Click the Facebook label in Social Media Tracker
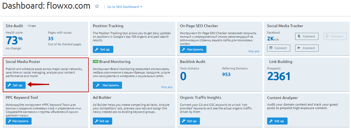 pos(274,33)
